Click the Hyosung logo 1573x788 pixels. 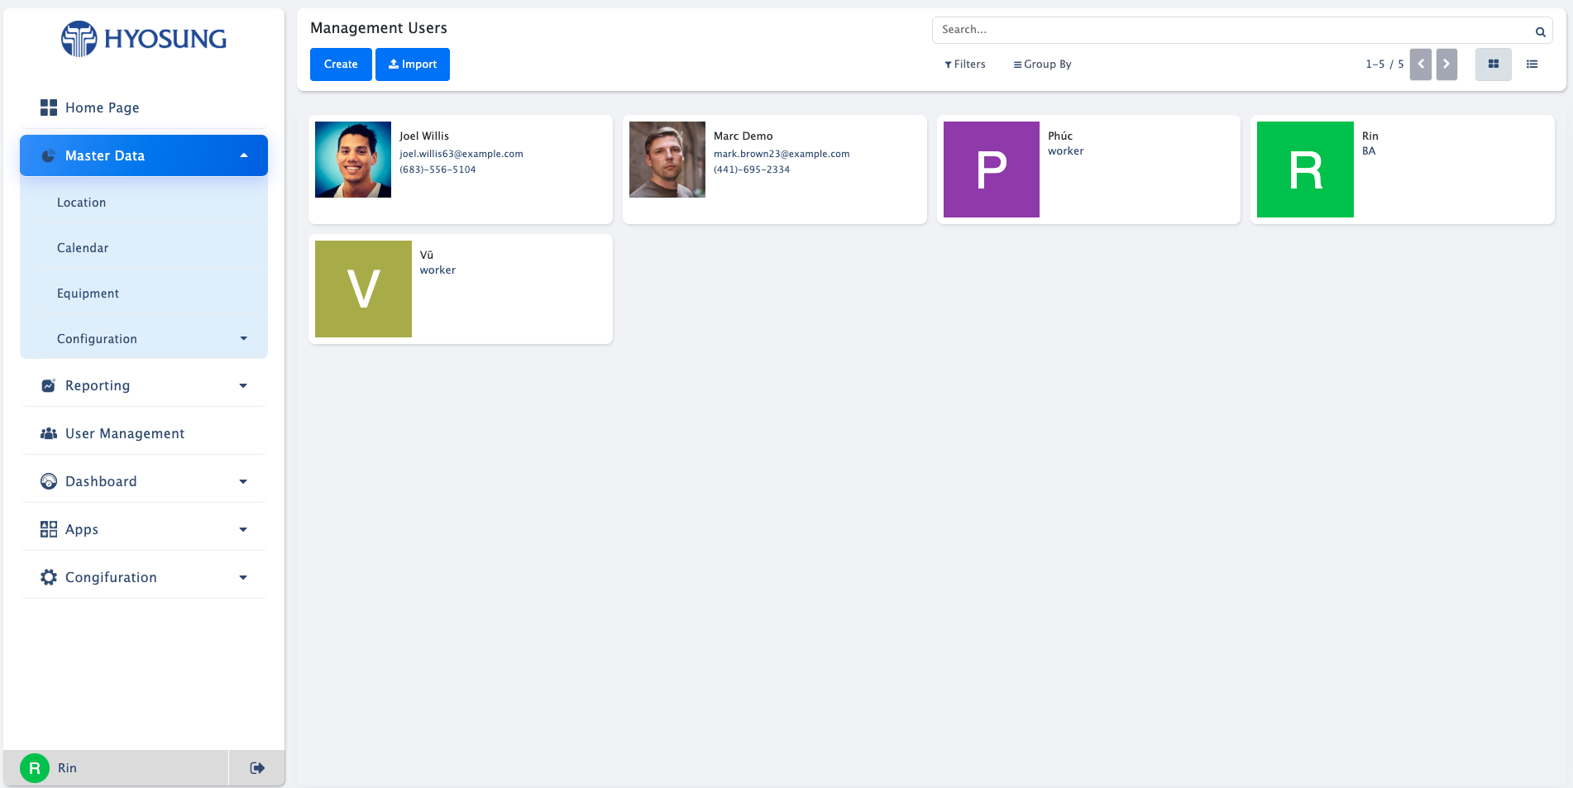(144, 39)
